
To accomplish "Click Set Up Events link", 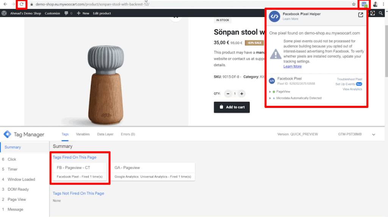I will click(345, 84).
